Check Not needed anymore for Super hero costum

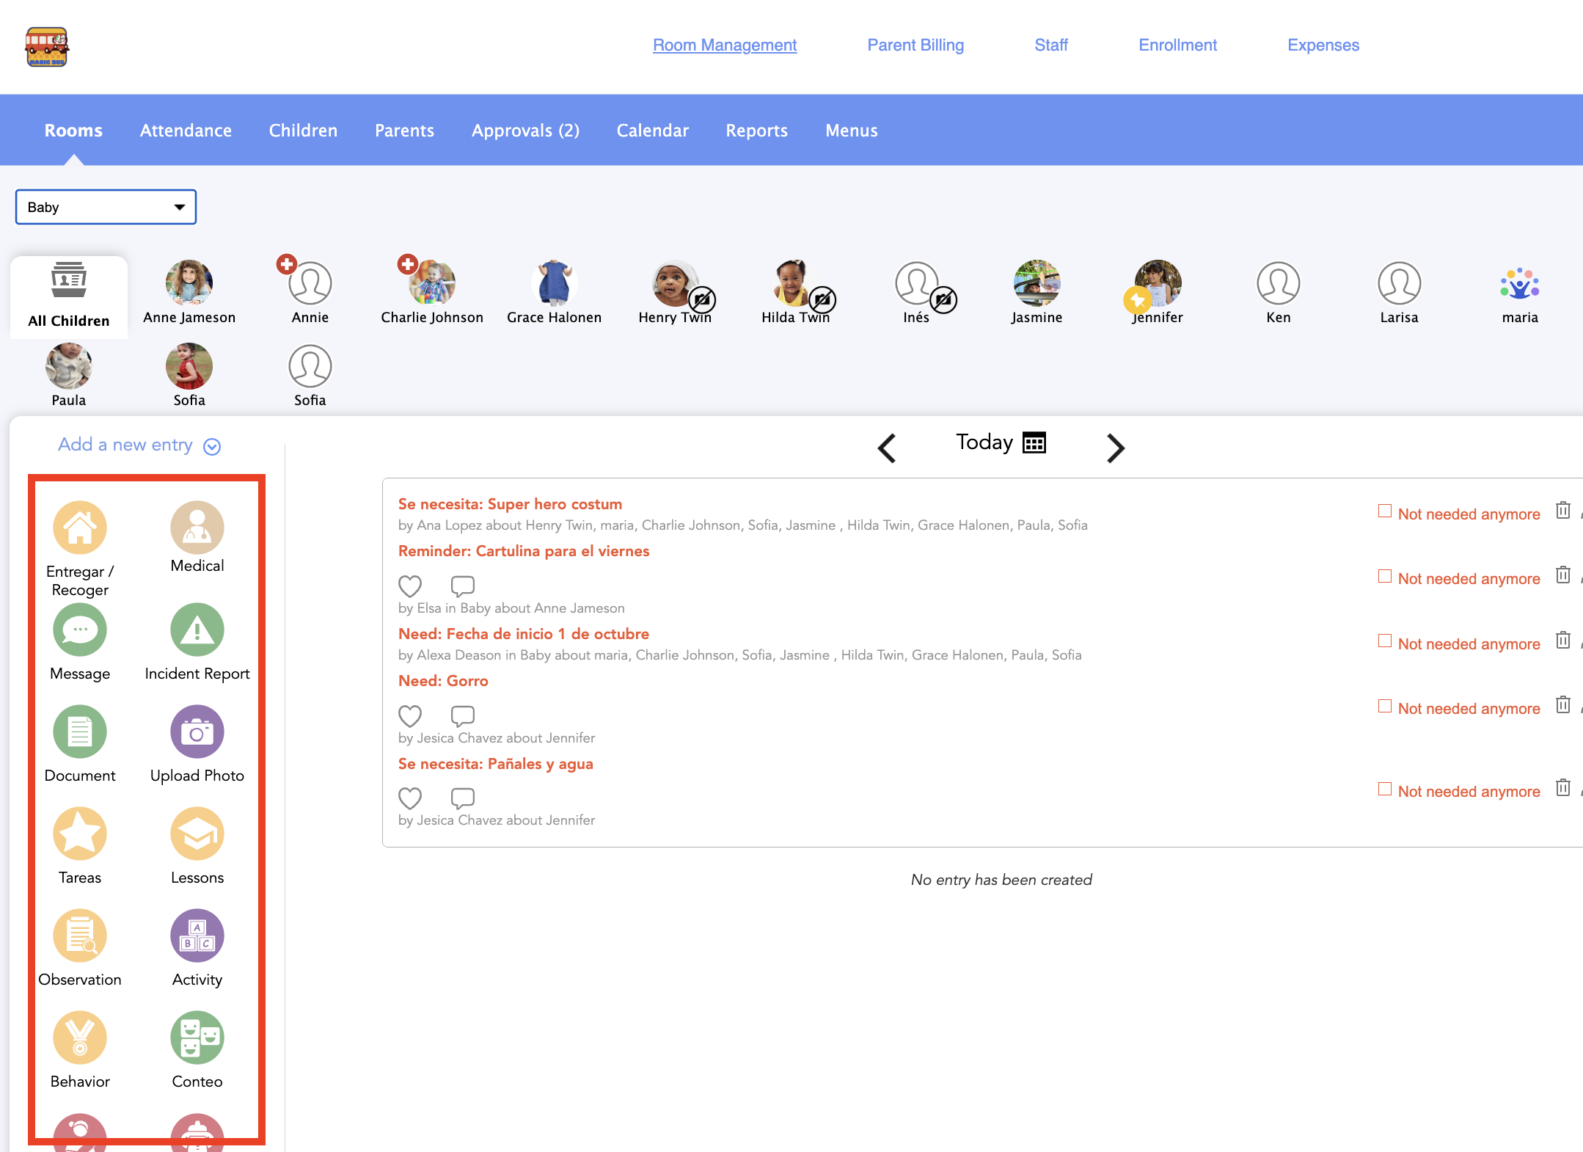[1385, 511]
